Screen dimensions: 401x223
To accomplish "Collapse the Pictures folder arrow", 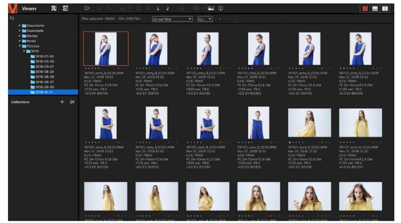I will click(20, 46).
